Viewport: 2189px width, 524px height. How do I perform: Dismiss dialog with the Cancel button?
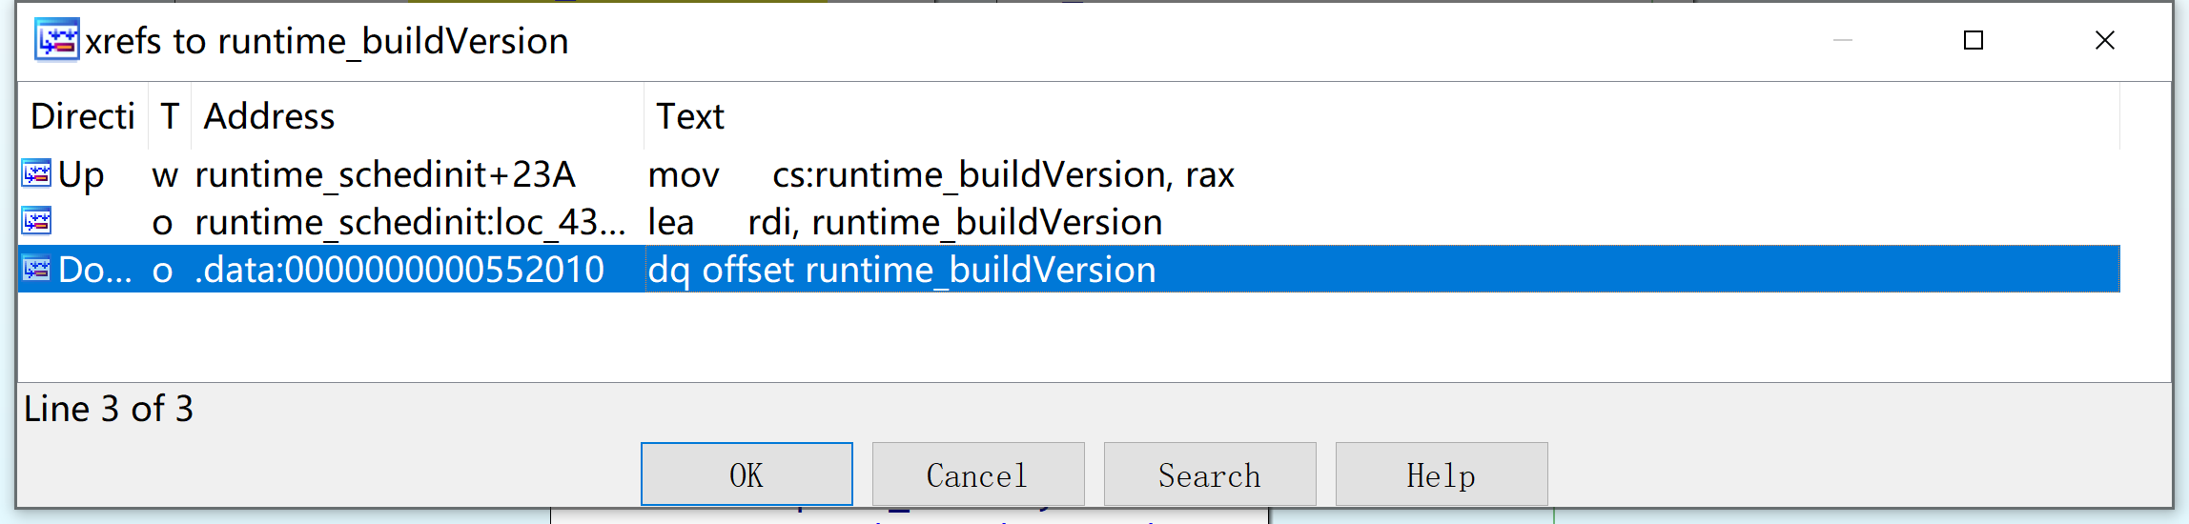click(978, 474)
